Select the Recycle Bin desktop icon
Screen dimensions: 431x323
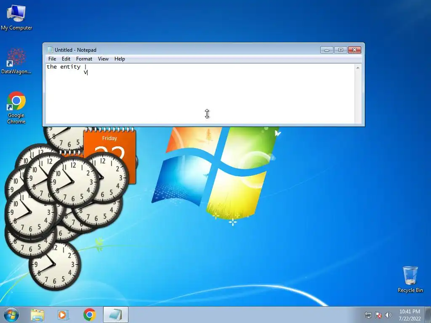[x=410, y=279]
